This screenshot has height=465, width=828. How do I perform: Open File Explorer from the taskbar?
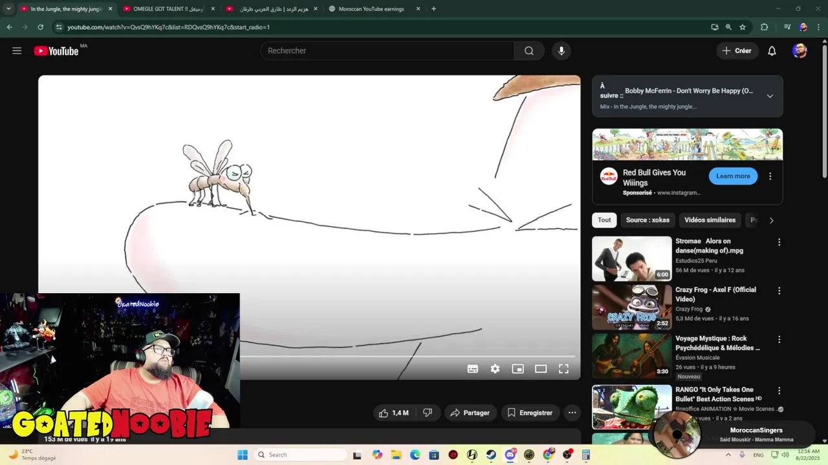pos(396,455)
